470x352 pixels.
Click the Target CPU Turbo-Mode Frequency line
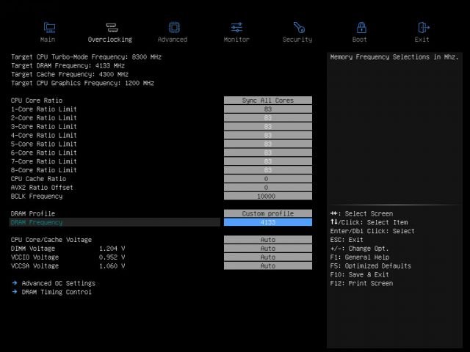(87, 57)
